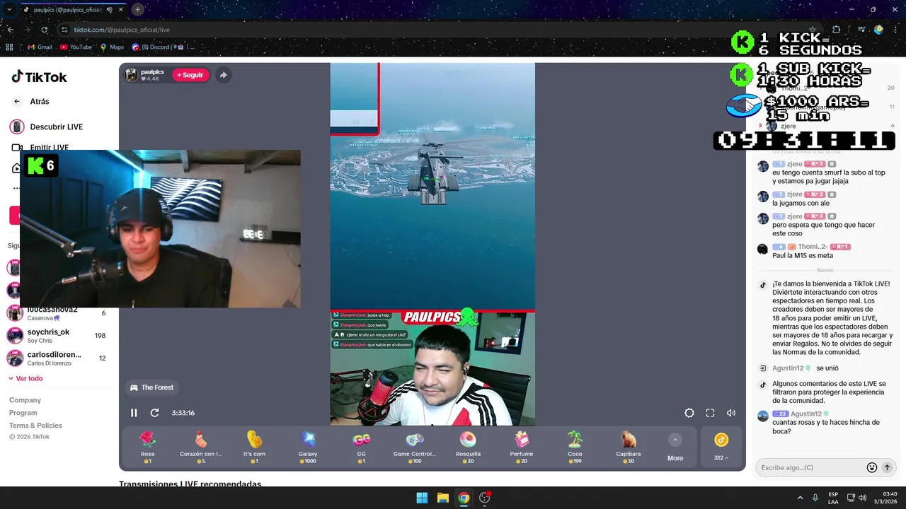Open The Forest game tag

pyautogui.click(x=152, y=387)
